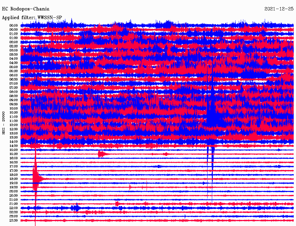296x226 pixels.
Task: Select the 08:00 time label
Action: pyautogui.click(x=14, y=92)
